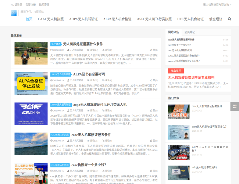Like the 无人机教练证需要什么条件 post

pyautogui.click(x=154, y=50)
